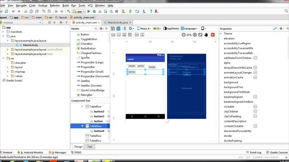The height and width of the screenshot is (162, 289).
Task: Click the red show warnings and errors icon
Action: [x=213, y=35]
